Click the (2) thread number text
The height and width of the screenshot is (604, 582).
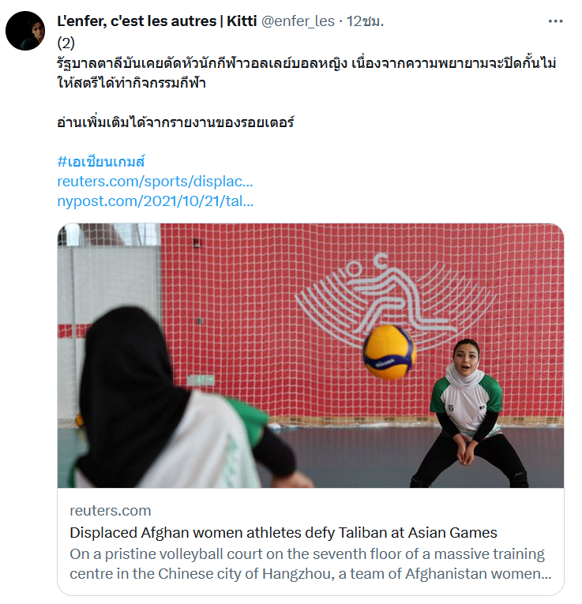coord(66,43)
